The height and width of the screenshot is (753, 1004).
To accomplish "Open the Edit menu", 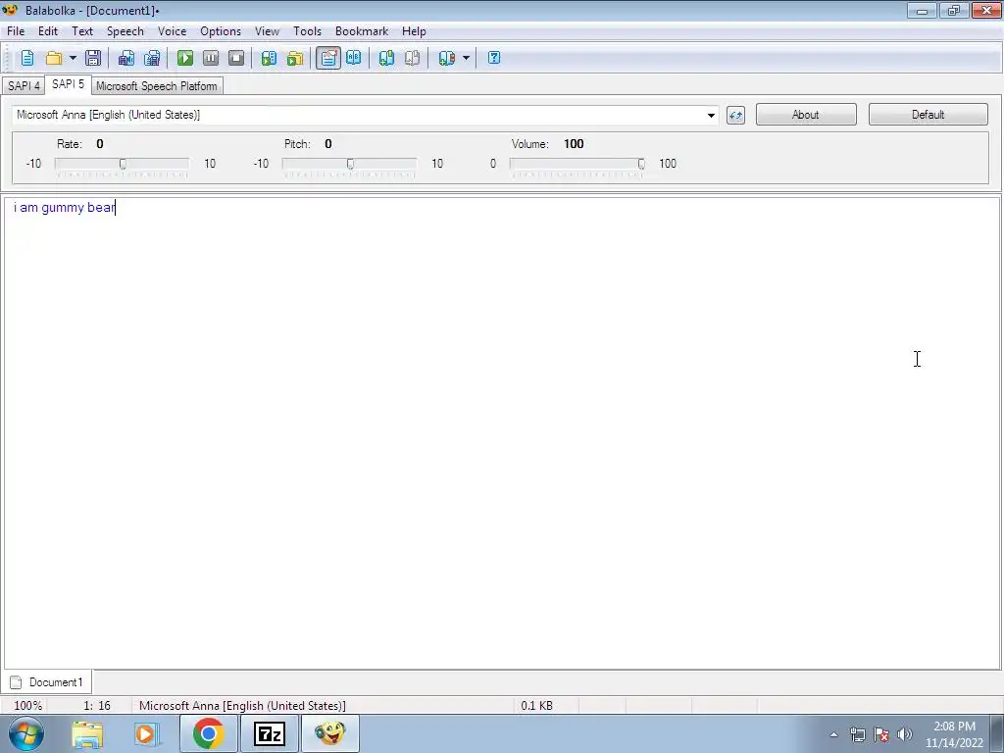I will (48, 31).
